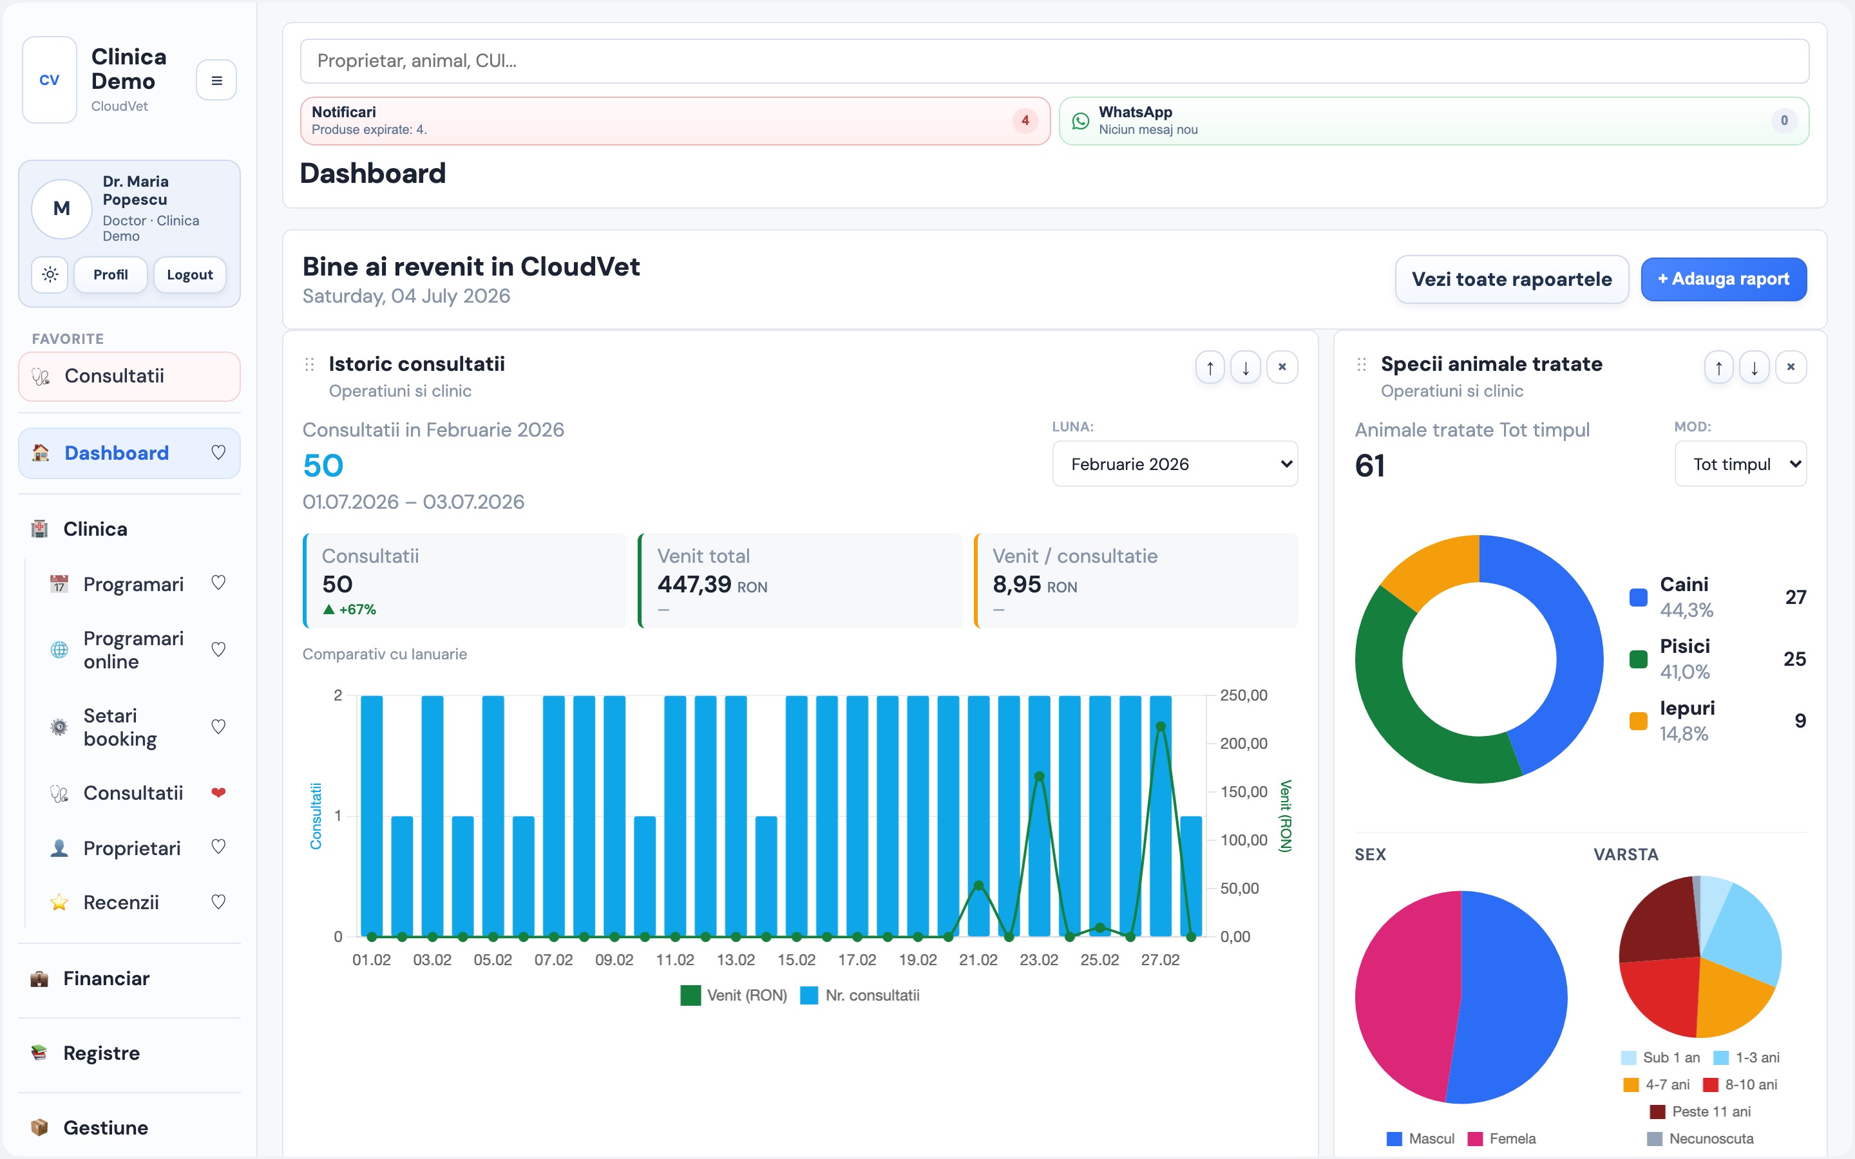Screen dimensions: 1855x1159
Task: Click the Adauga raport button
Action: [x=1723, y=279]
